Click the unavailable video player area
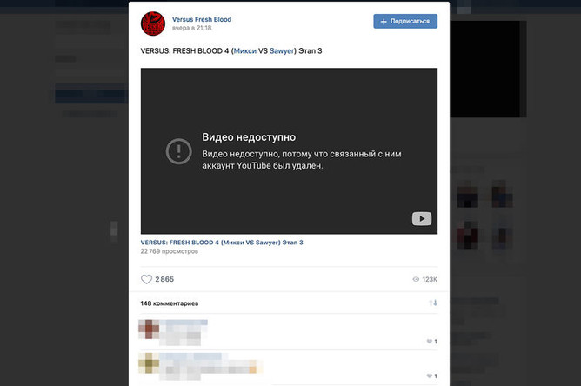 [289, 150]
